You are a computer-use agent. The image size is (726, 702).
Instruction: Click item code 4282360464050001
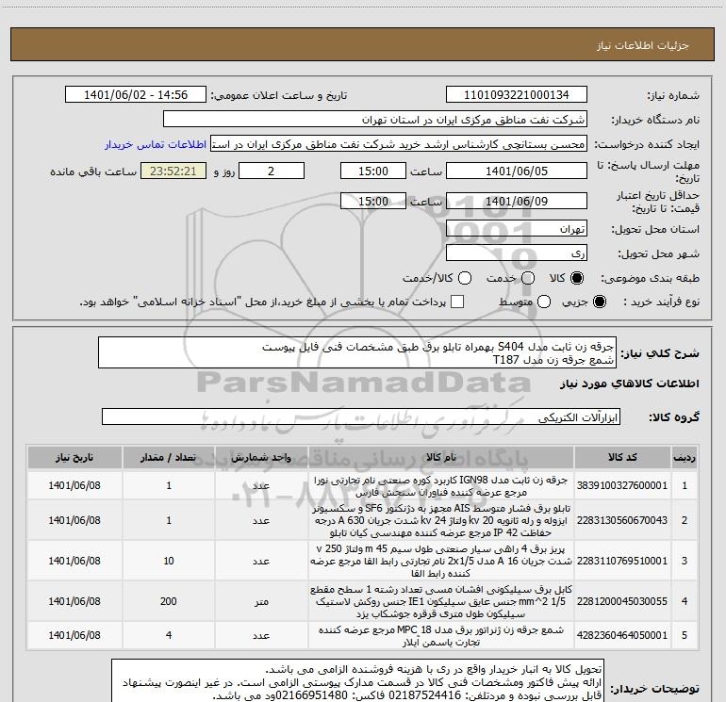point(622,635)
